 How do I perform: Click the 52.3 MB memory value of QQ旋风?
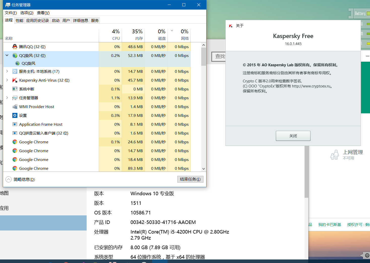click(135, 55)
